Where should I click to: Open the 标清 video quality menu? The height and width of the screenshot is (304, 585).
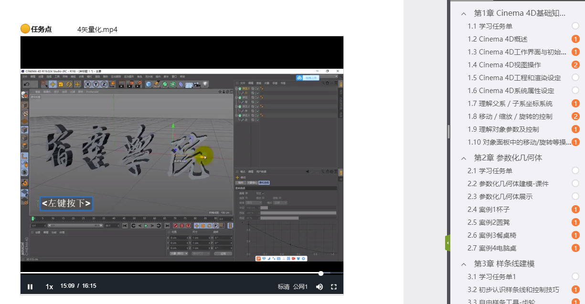[x=284, y=287]
